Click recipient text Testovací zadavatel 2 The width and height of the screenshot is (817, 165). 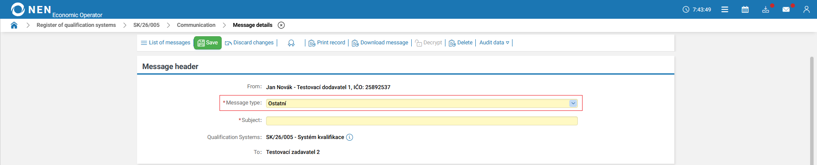[293, 152]
